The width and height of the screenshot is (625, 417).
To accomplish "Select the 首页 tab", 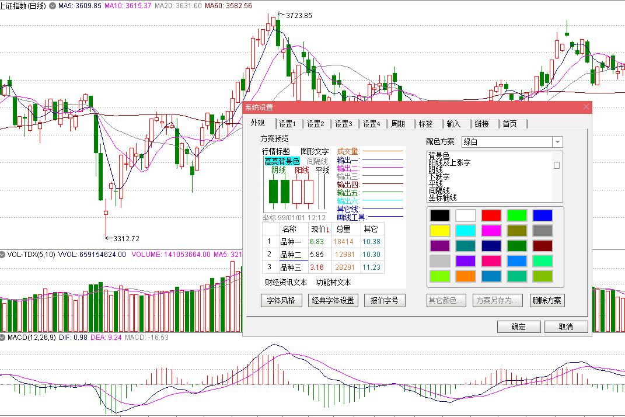I will (x=509, y=124).
